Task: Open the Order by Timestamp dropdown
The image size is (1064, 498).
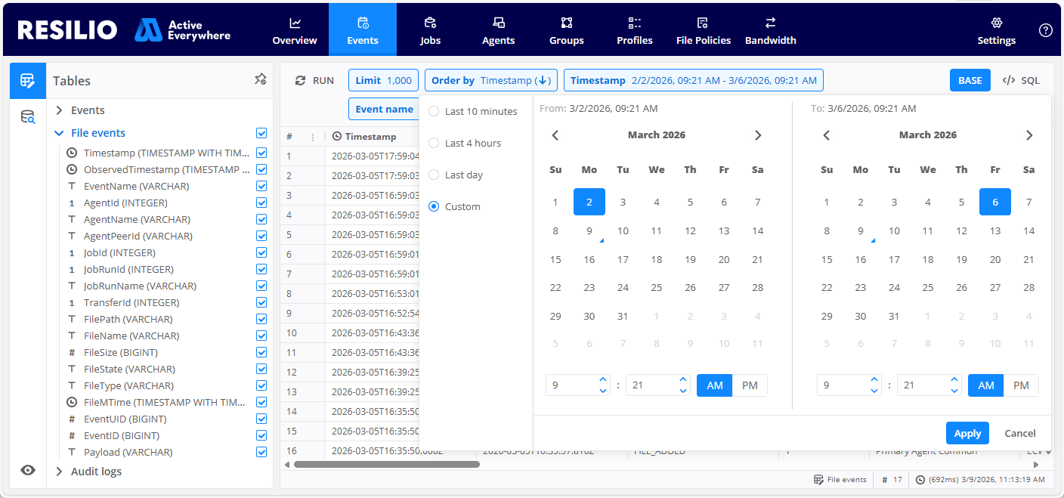Action: pyautogui.click(x=491, y=80)
